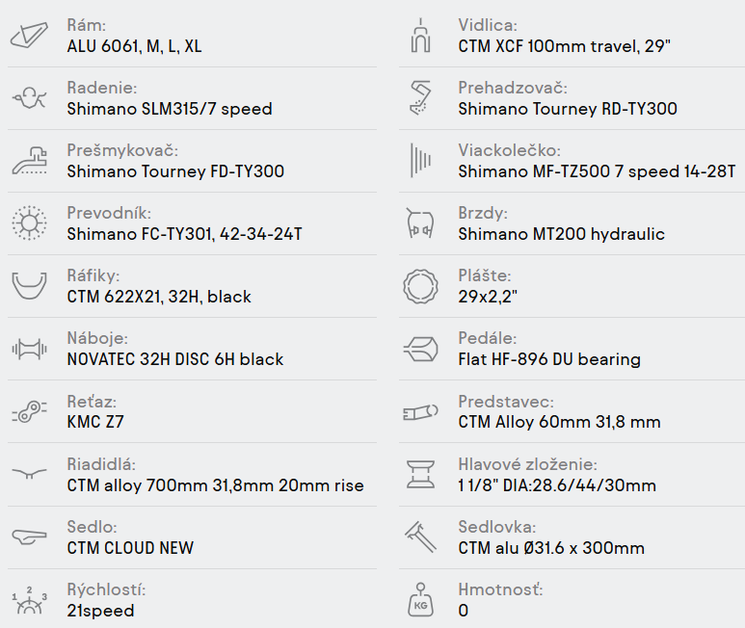The height and width of the screenshot is (628, 745).
Task: Click the stem icon next to Predstavec
Action: [x=419, y=412]
